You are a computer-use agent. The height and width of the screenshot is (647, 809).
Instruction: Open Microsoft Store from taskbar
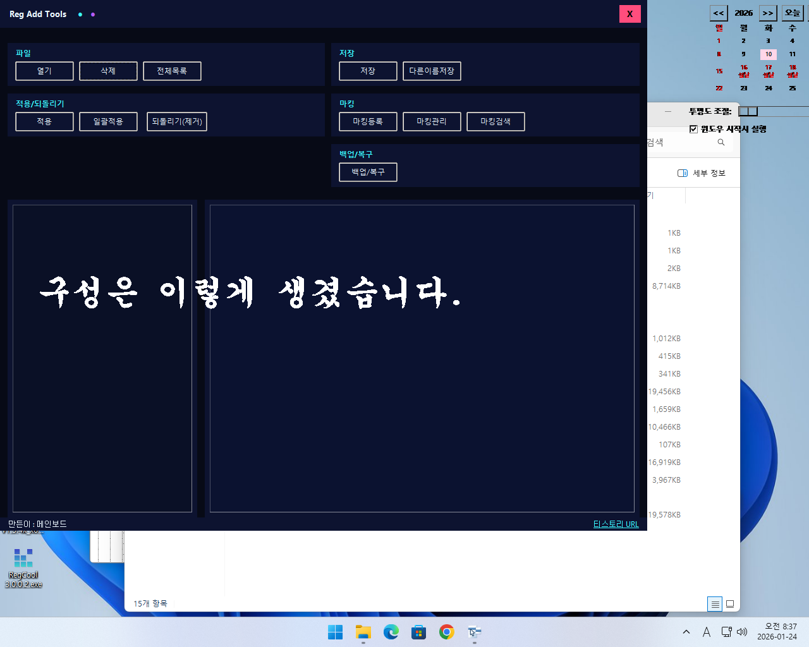pos(419,632)
